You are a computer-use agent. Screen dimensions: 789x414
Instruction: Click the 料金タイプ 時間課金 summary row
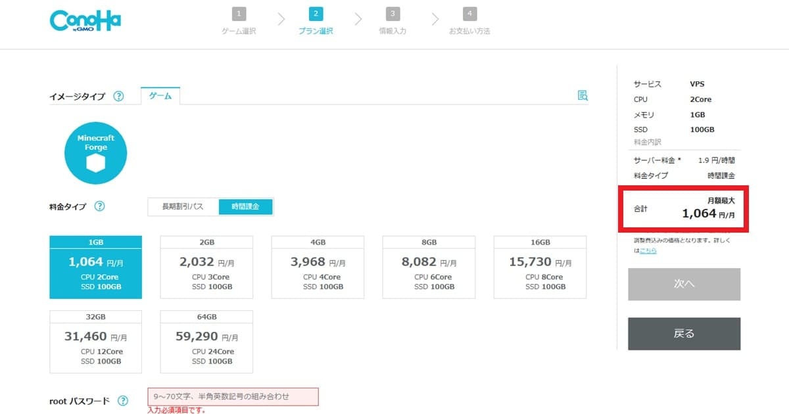click(x=684, y=175)
